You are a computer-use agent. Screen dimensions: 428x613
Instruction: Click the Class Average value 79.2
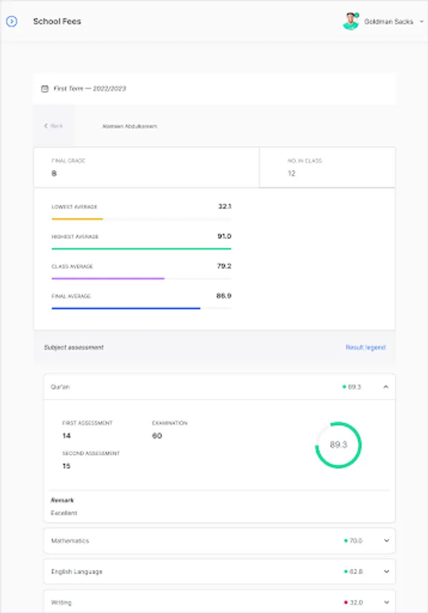(224, 266)
